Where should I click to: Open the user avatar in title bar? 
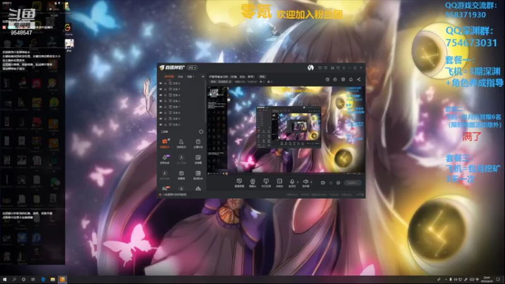pyautogui.click(x=311, y=68)
